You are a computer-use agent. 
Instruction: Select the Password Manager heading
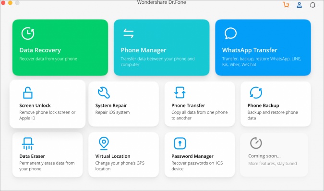coord(192,156)
